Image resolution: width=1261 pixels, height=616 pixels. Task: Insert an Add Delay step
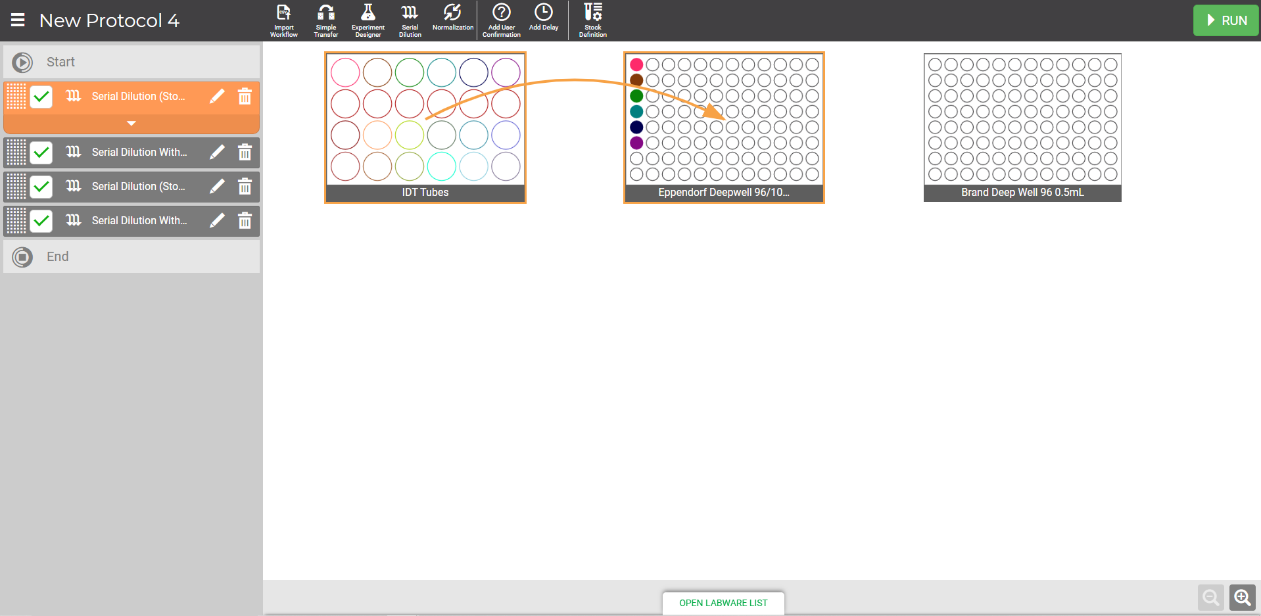(x=544, y=18)
